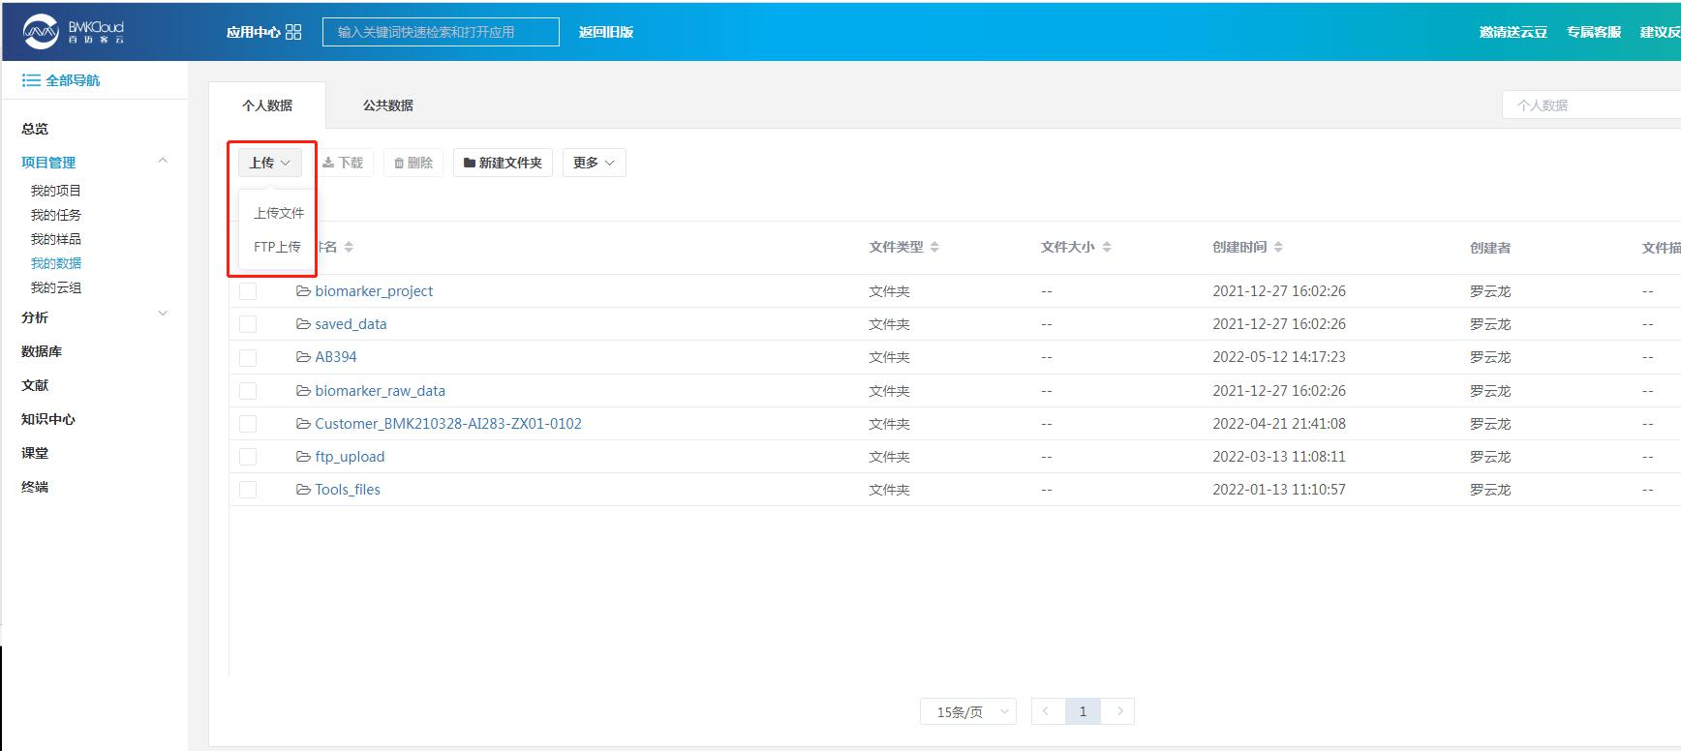Viewport: 1681px width, 751px height.
Task: Click the 全部导航 list icon
Action: [31, 80]
